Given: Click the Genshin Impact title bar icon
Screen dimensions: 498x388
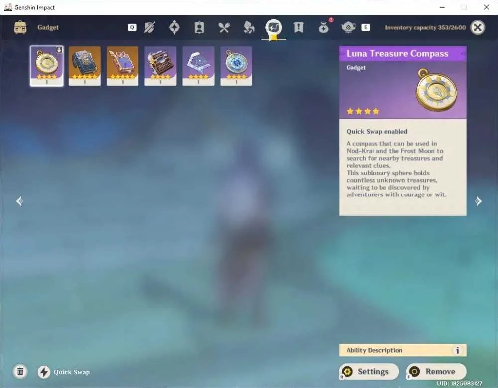Looking at the screenshot, I should coord(8,7).
